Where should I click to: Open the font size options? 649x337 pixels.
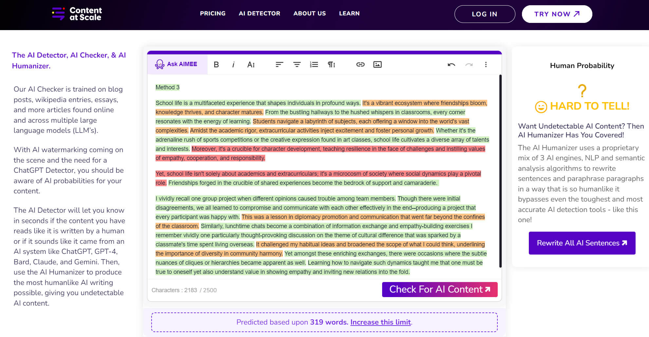click(x=251, y=64)
